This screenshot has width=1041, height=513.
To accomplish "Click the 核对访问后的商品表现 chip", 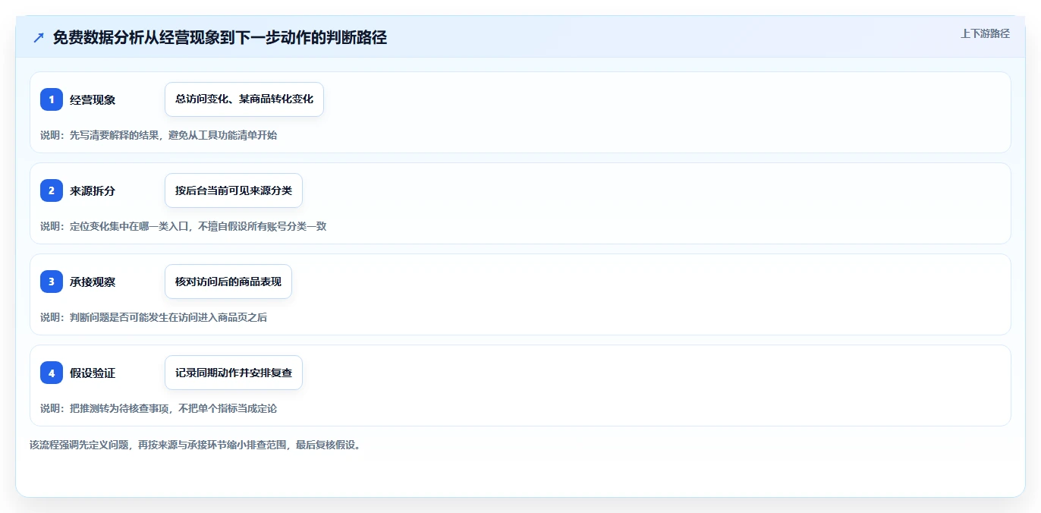I will click(x=228, y=282).
